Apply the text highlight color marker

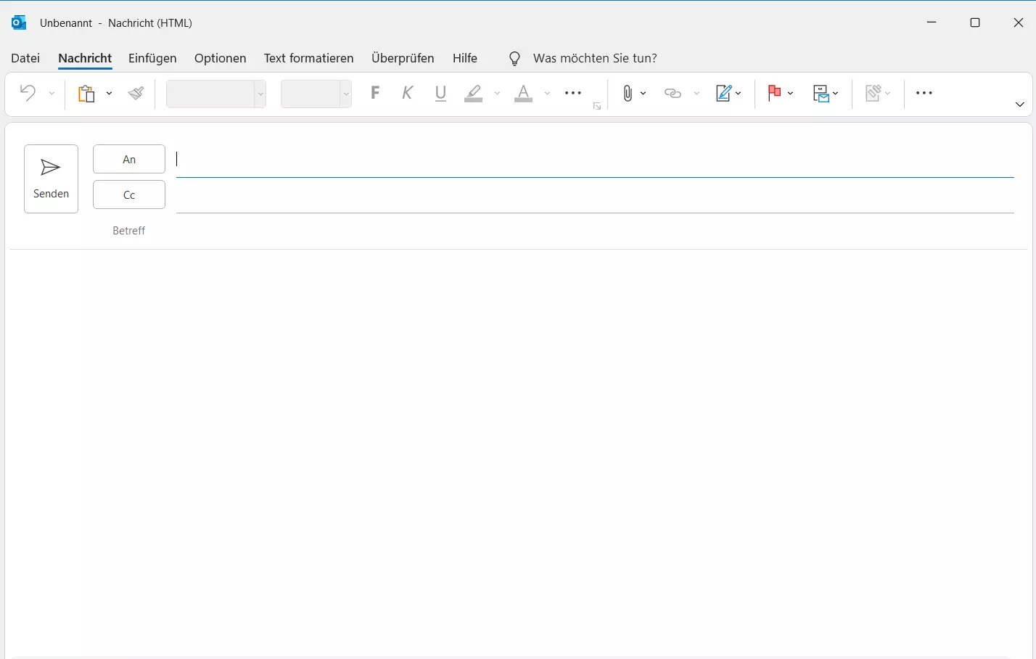[x=474, y=93]
